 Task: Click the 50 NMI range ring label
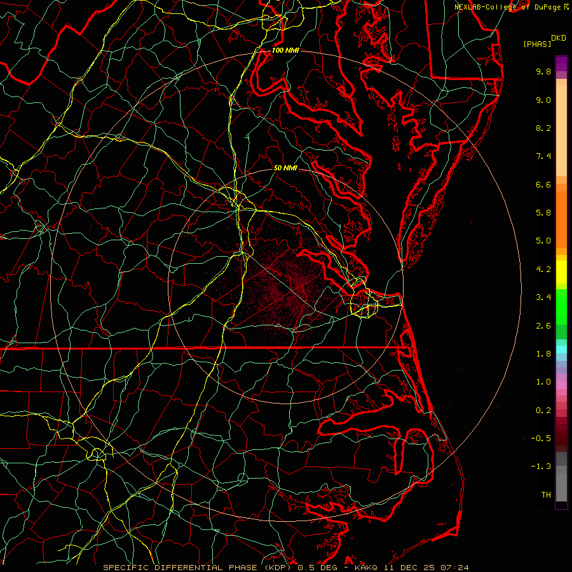(285, 168)
